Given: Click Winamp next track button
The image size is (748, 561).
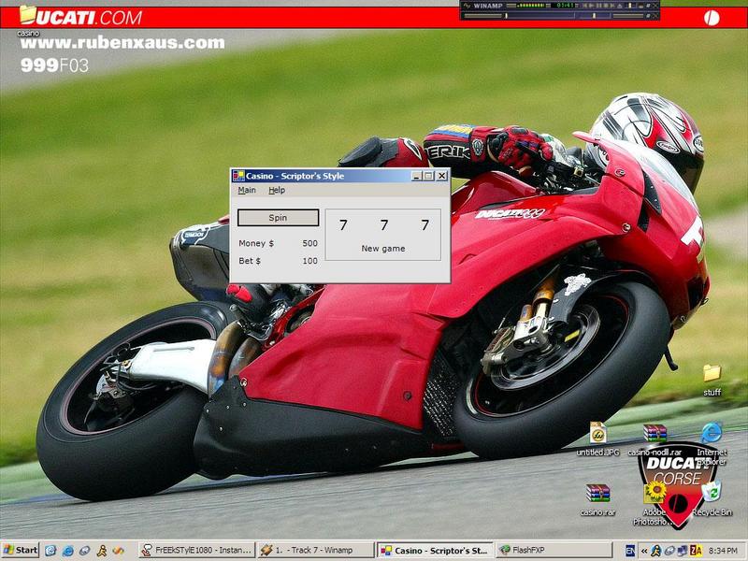Looking at the screenshot, I should coord(612,6).
